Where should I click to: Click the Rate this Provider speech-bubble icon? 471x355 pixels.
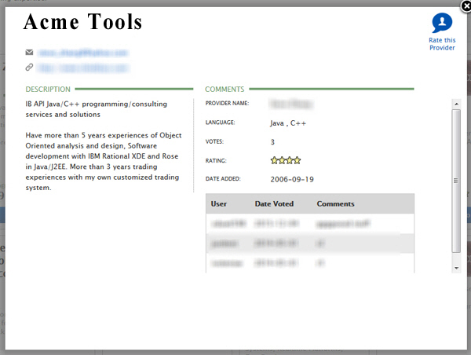[x=442, y=23]
